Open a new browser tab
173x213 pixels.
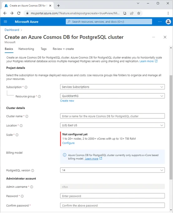click(59, 6)
